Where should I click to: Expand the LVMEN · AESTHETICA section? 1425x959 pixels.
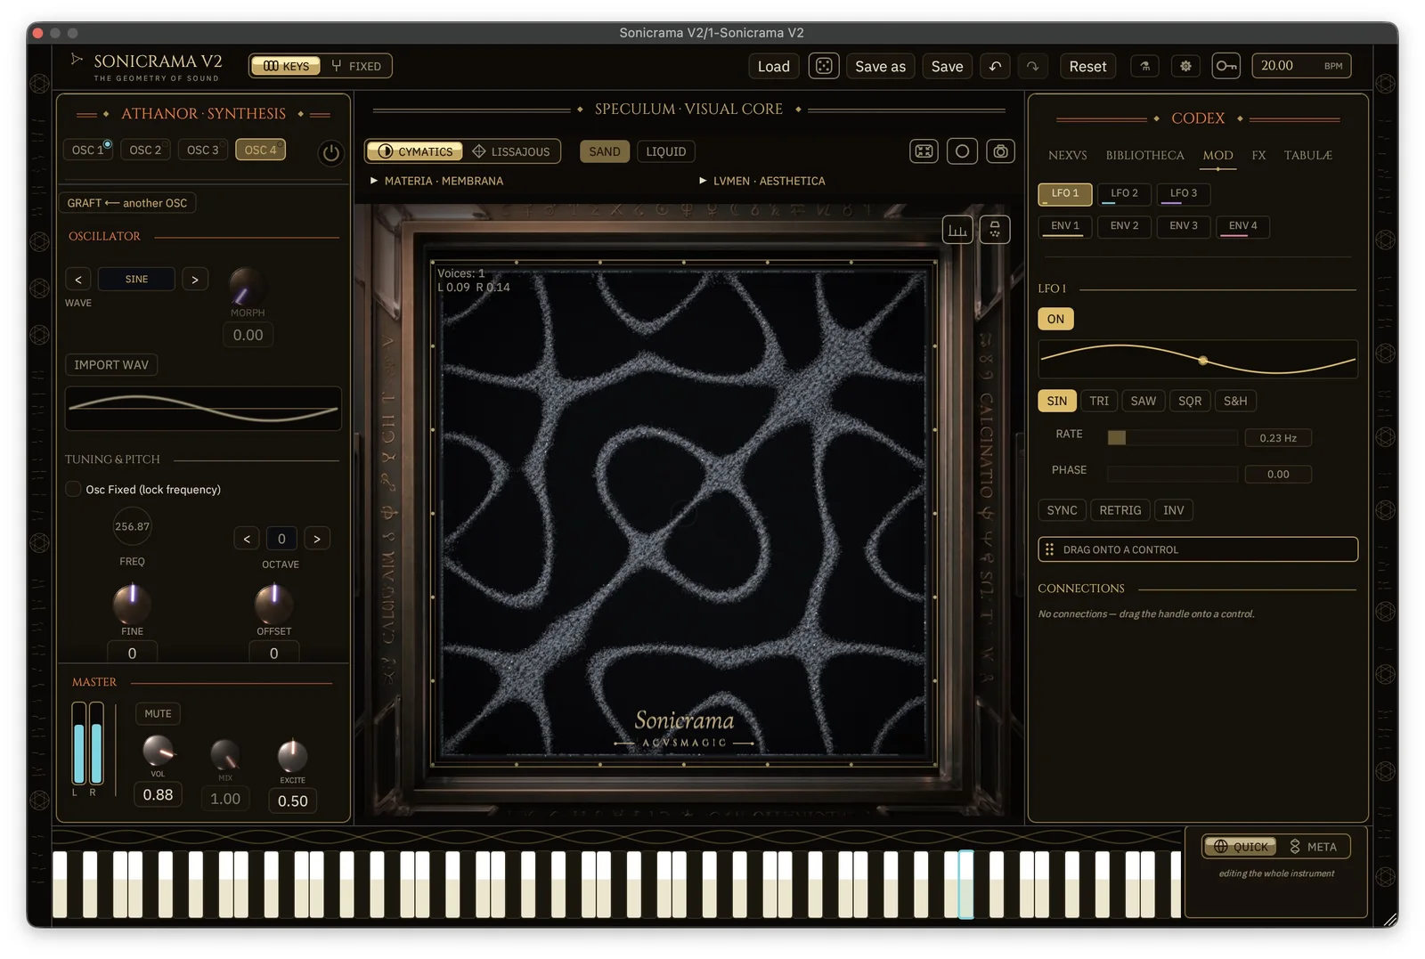pos(762,181)
